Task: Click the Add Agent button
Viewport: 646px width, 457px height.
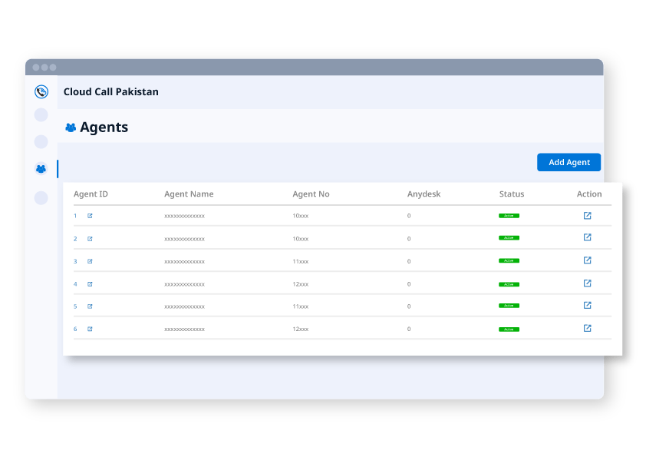Action: (x=569, y=162)
